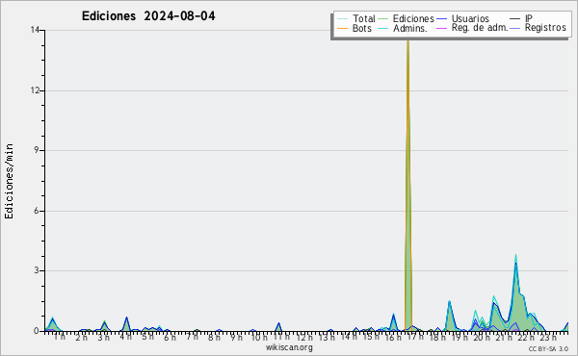Click the x-axis label '23 h'

click(x=548, y=337)
